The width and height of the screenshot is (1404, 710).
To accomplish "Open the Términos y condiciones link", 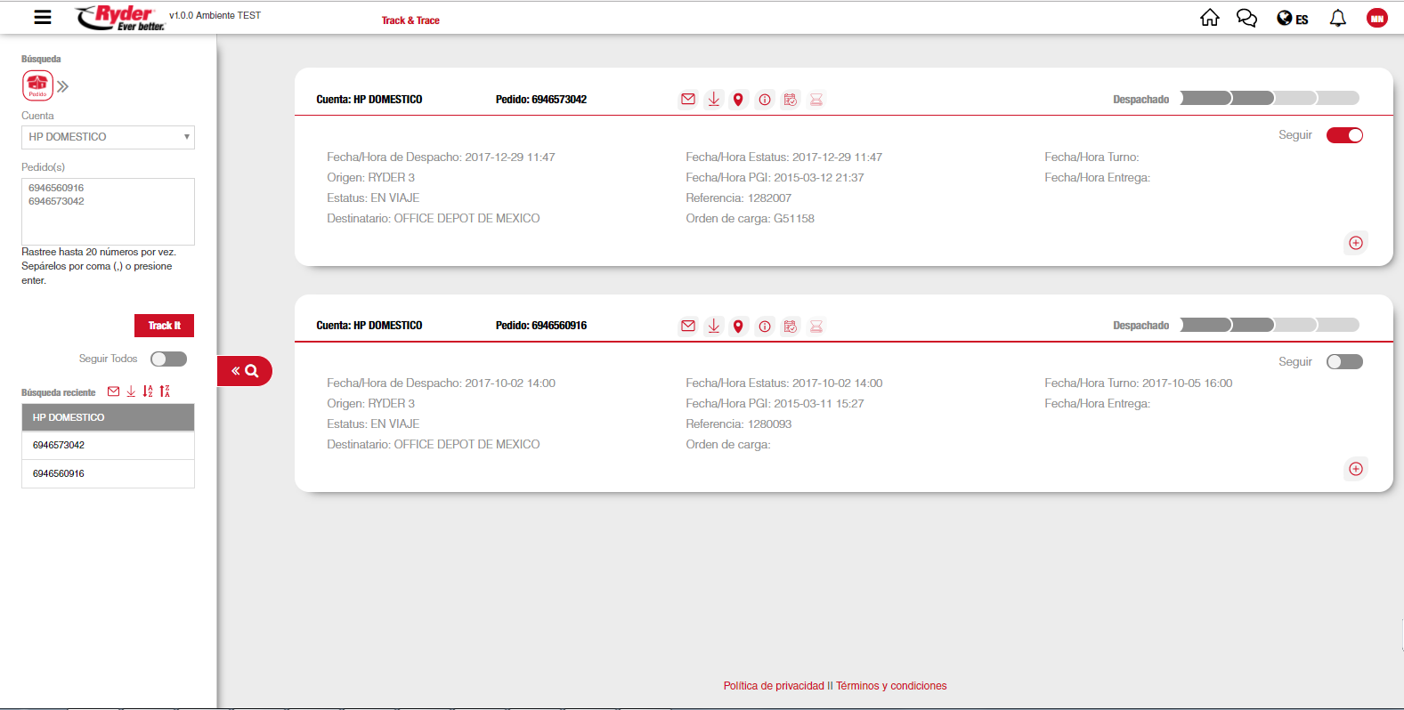I will (x=891, y=686).
